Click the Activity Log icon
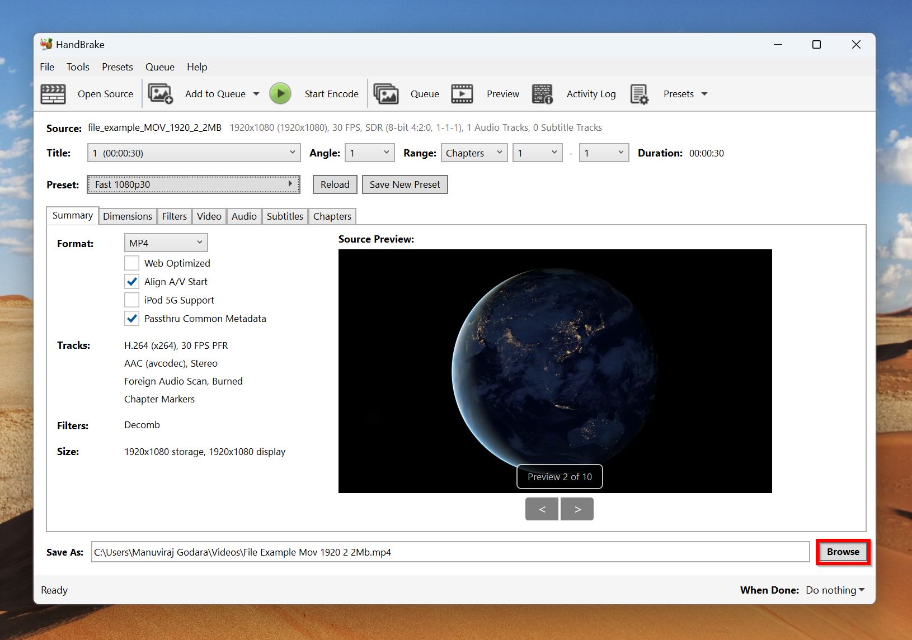 click(x=542, y=94)
